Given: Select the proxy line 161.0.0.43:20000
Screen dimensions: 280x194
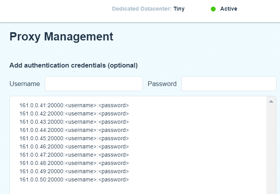Looking at the screenshot, I should pos(74,122).
